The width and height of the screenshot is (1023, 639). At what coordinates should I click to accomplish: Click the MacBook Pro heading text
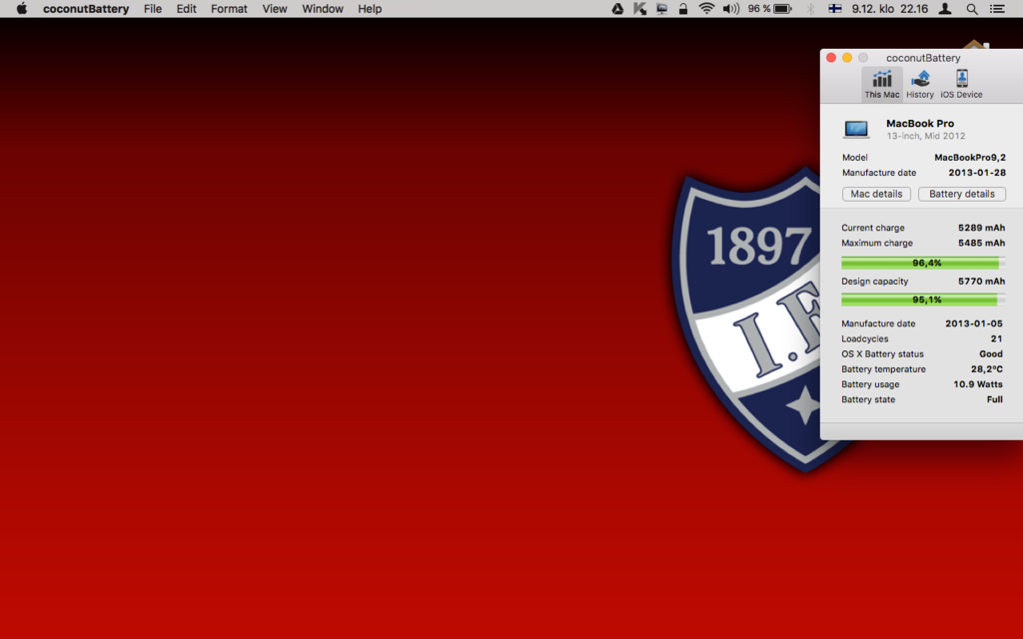[x=920, y=123]
